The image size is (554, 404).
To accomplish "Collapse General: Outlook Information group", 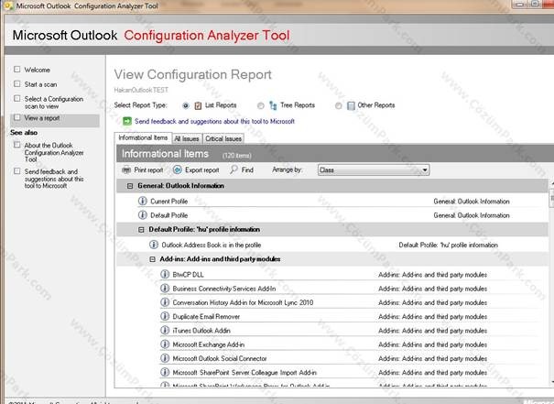I will (130, 186).
